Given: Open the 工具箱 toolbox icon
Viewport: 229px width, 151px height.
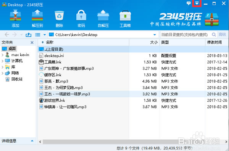Looking at the screenshot, I should (125, 16).
